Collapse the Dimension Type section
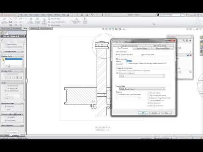The height and width of the screenshot is (152, 203). point(22,103)
